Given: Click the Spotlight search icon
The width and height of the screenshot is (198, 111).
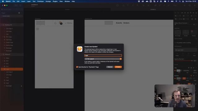Looking at the screenshot, I should (180, 1).
